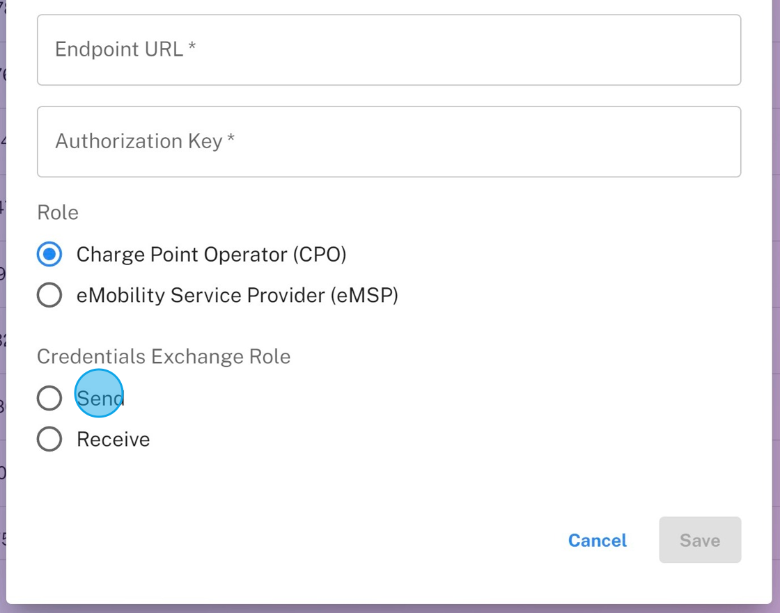Click the "Authorization Key *" placeholder text
This screenshot has width=780, height=613.
pyautogui.click(x=139, y=141)
